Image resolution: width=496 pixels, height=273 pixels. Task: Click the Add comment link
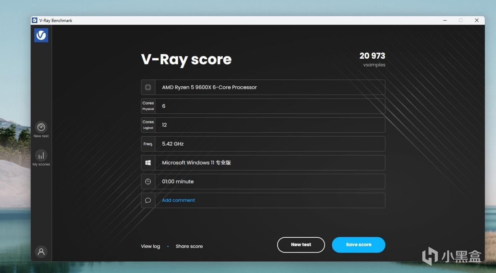tap(178, 200)
